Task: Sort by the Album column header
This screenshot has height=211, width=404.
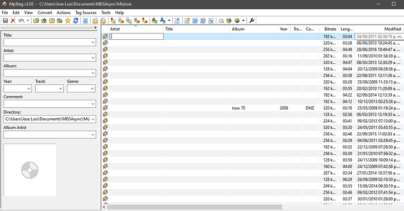Action: [x=253, y=29]
